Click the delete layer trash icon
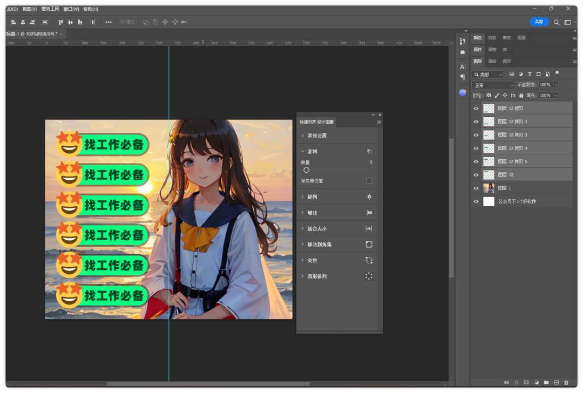583x393 pixels. tap(566, 383)
